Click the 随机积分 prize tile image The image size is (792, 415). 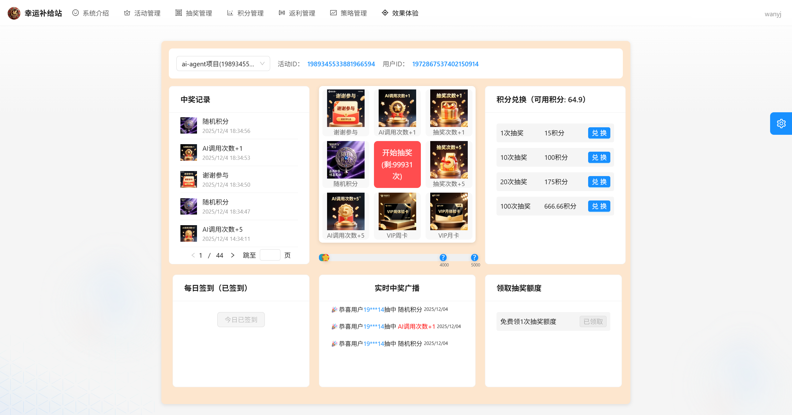[346, 160]
